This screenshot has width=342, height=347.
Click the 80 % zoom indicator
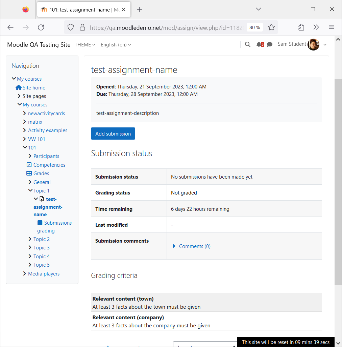254,27
